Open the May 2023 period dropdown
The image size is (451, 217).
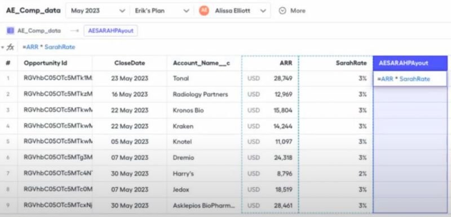[x=98, y=11]
